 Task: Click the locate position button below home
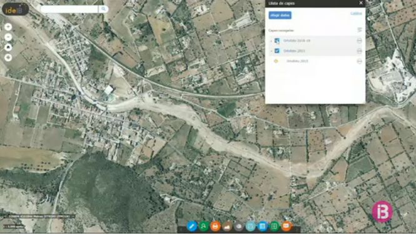click(x=8, y=58)
